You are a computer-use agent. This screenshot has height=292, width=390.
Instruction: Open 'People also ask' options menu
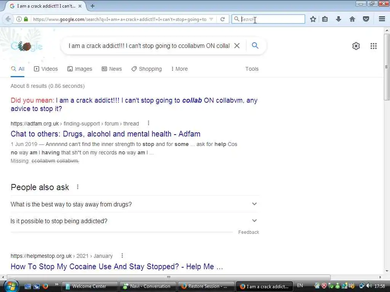point(78,187)
